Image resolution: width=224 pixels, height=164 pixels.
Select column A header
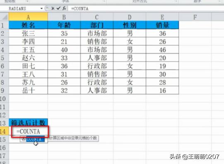(x=28, y=17)
